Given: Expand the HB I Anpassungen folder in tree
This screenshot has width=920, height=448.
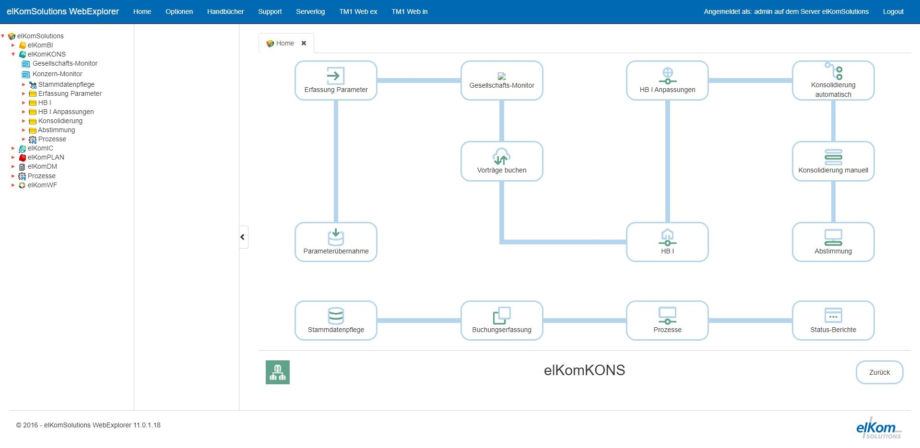Looking at the screenshot, I should (x=24, y=112).
